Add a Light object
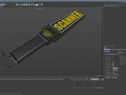This screenshot has width=126, height=95. tap(42, 4)
